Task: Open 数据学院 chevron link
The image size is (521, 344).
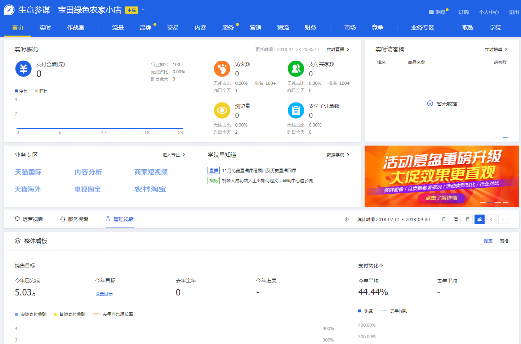Action: click(338, 155)
